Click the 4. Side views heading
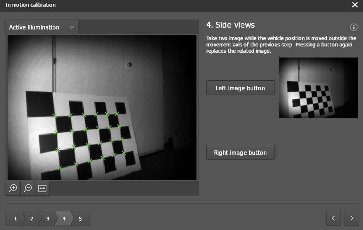The width and height of the screenshot is (363, 230). (230, 25)
